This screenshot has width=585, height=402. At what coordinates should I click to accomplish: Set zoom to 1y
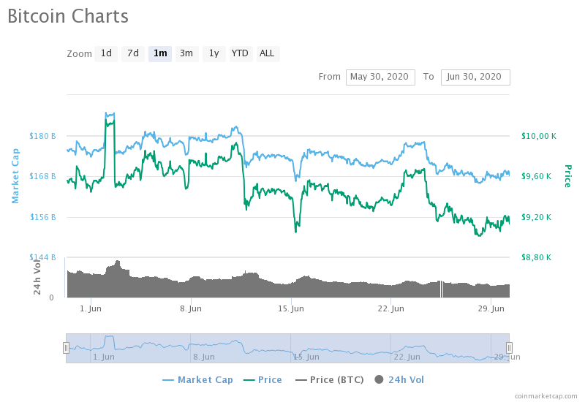click(x=214, y=53)
